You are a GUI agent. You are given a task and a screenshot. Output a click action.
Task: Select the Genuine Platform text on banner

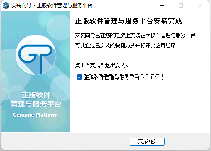(x=35, y=115)
